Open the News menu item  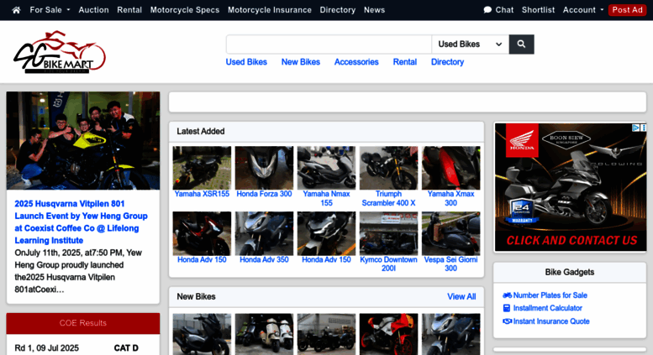pos(374,10)
